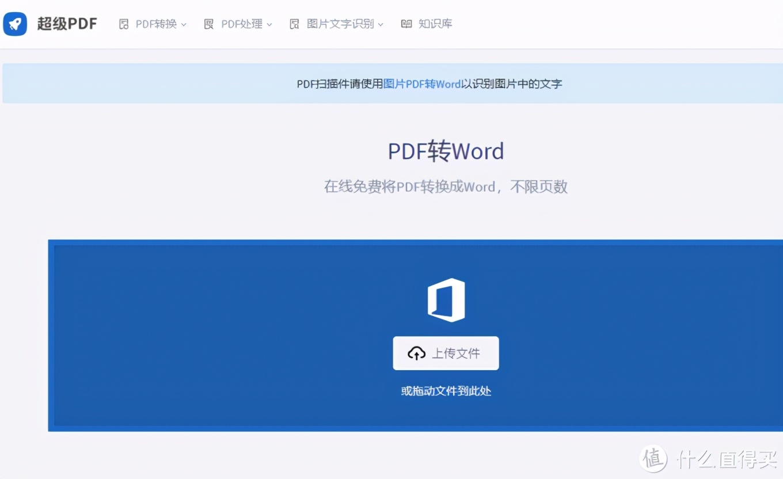Click the 上传文件 upload button
The image size is (783, 479).
click(446, 353)
